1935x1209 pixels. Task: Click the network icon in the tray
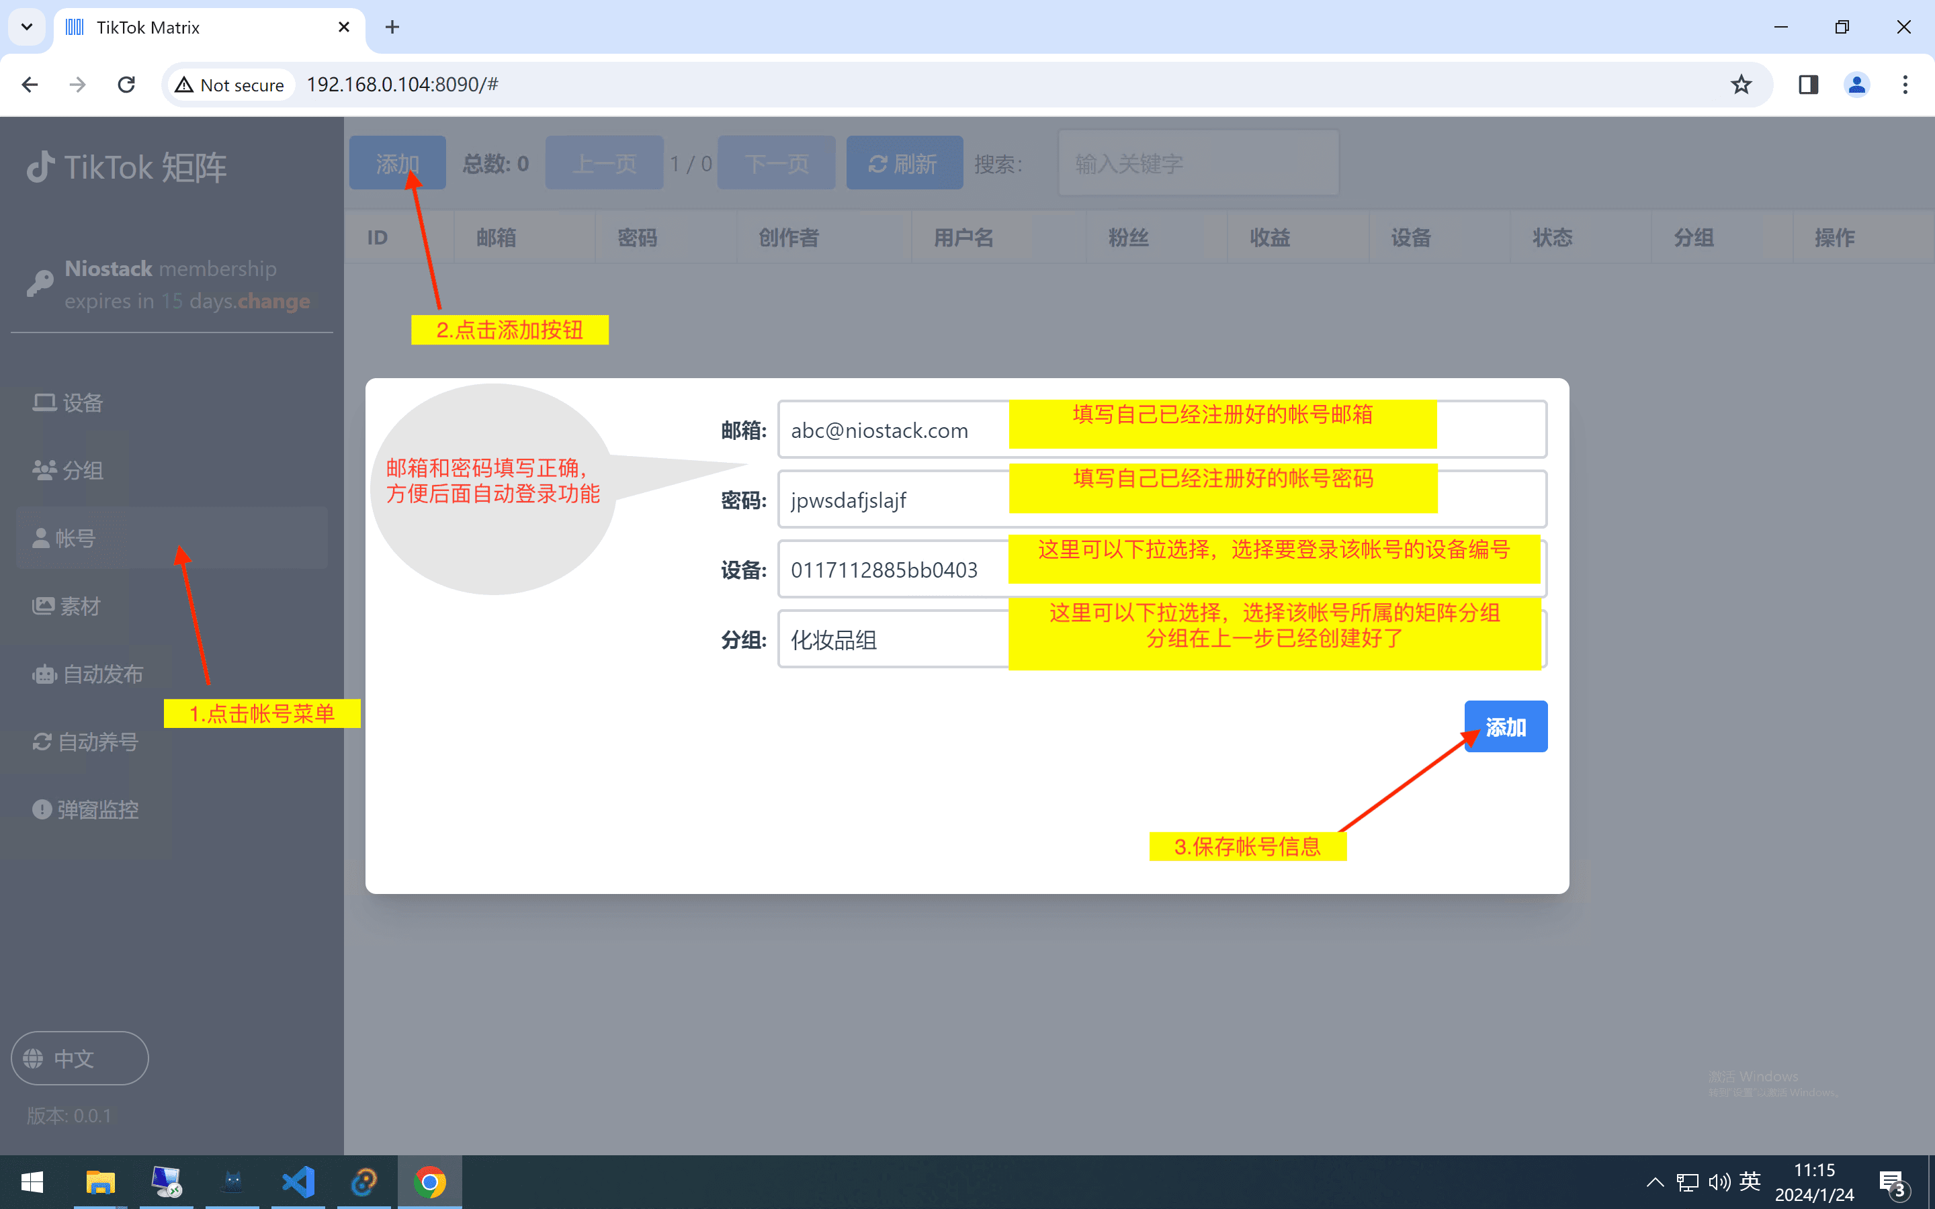pos(1687,1182)
